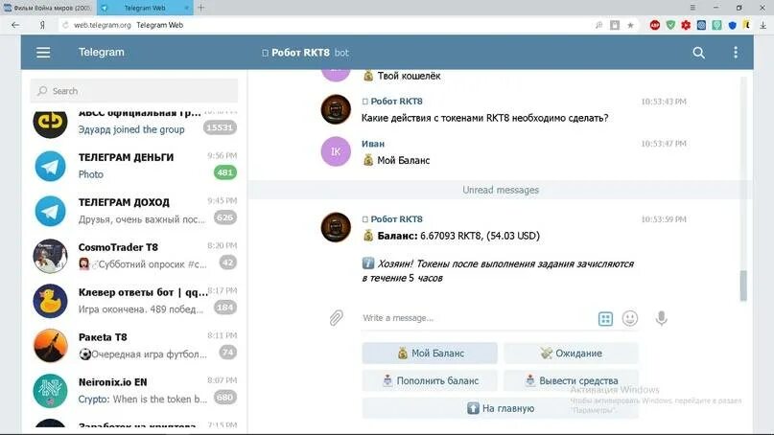Open a new browser tab

(200, 8)
